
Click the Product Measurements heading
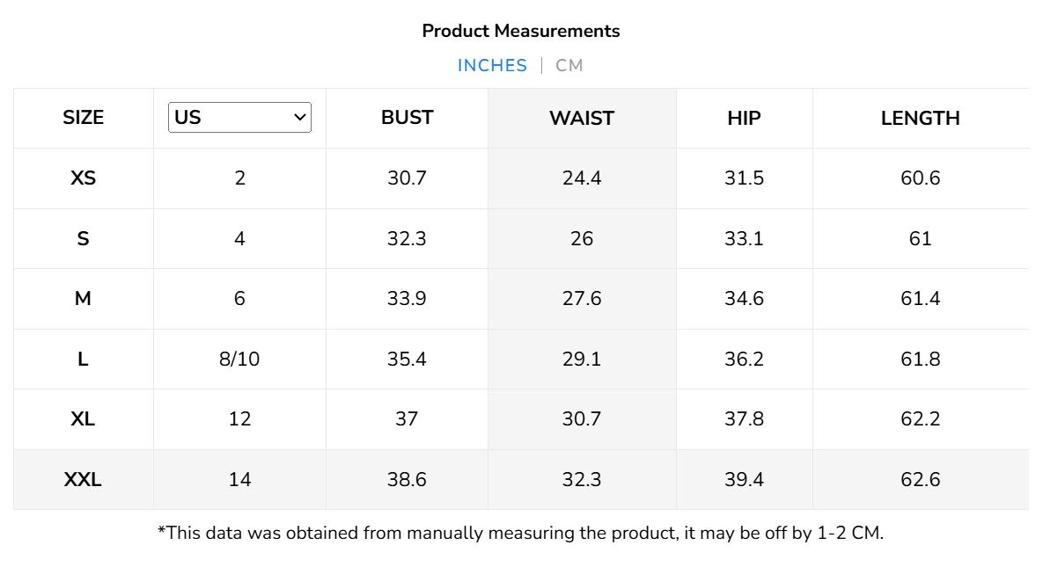click(x=521, y=31)
